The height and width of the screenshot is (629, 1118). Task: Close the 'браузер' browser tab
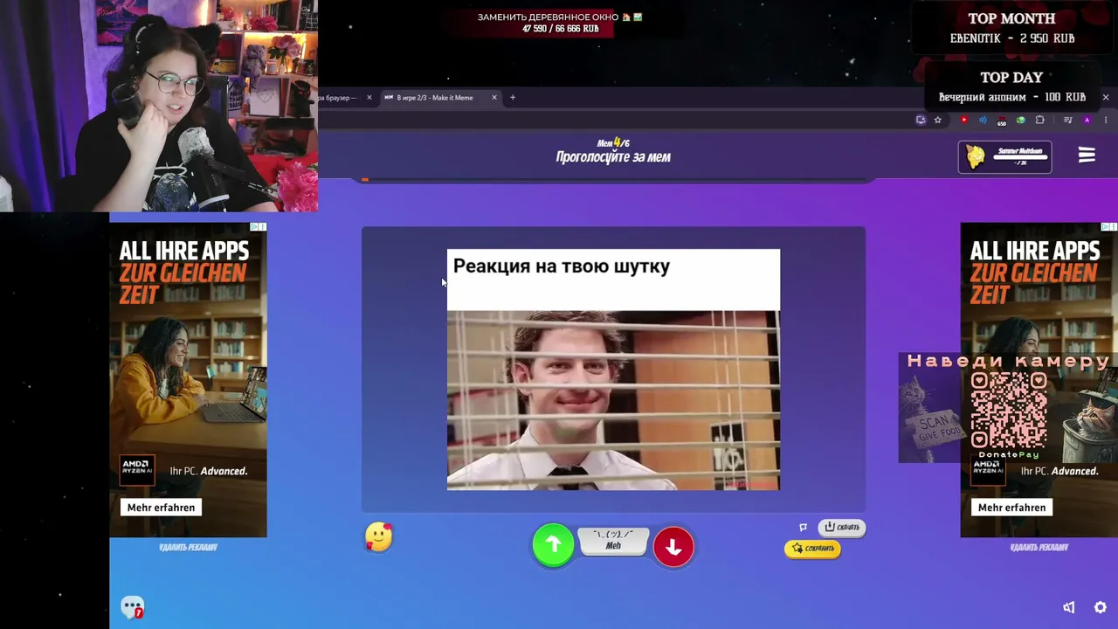coord(369,98)
